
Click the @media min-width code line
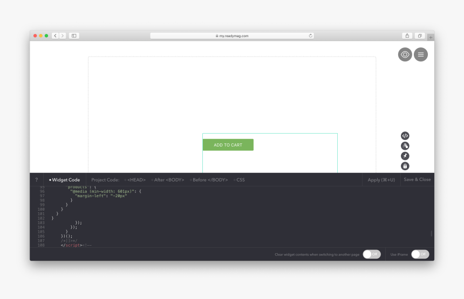106,191
